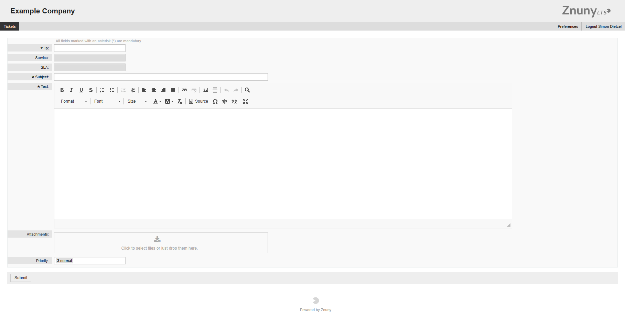Toggle bold formatting
The height and width of the screenshot is (330, 625).
[x=62, y=90]
